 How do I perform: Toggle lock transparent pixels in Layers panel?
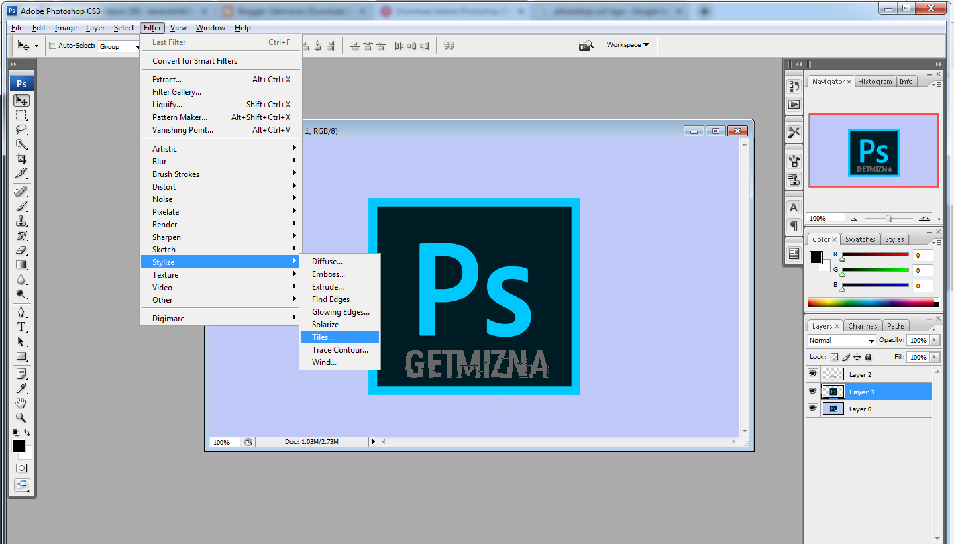coord(834,357)
